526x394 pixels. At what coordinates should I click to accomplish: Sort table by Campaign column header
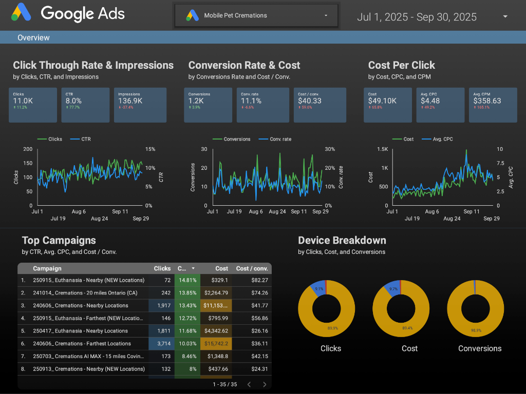[47, 268]
